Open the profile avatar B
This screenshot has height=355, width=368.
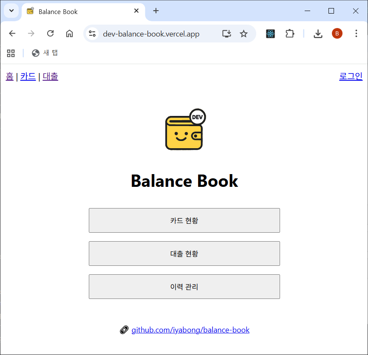pos(337,34)
